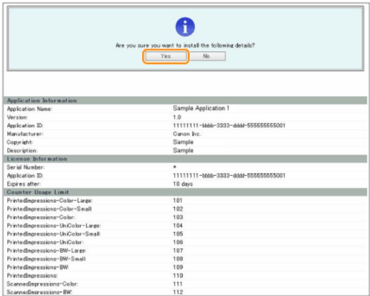Click 'PrintedImpressions-BW:' row label
The image size is (370, 296).
[38, 267]
